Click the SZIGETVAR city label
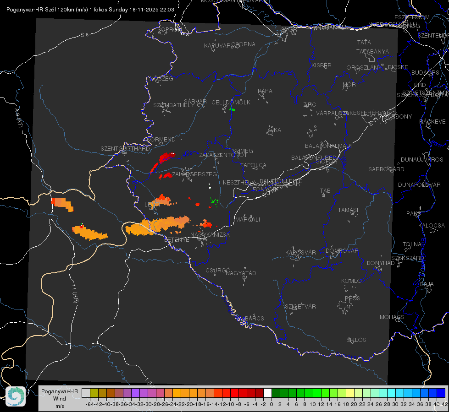Screen dimensions: 449x412 pyautogui.click(x=300, y=306)
